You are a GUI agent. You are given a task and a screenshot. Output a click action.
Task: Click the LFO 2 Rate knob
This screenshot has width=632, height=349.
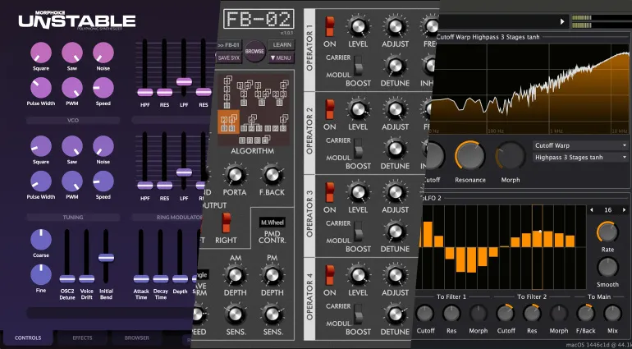pos(607,232)
